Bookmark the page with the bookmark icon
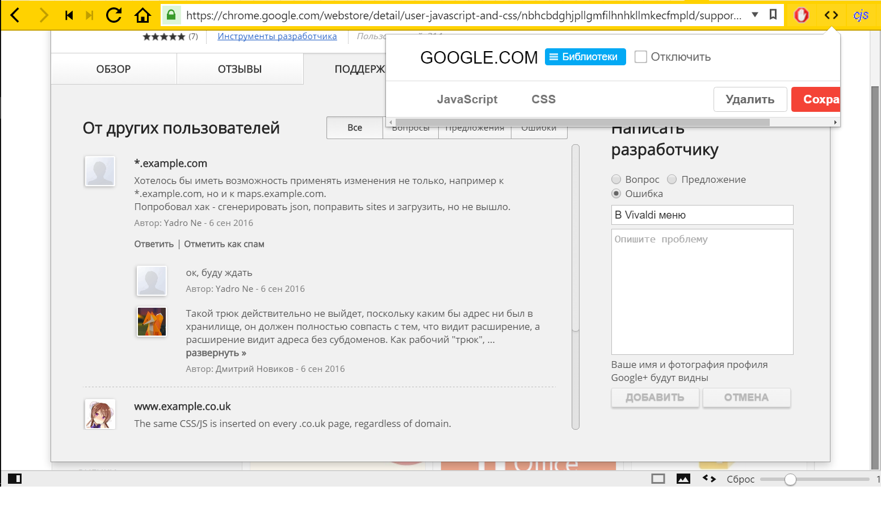 click(x=773, y=15)
